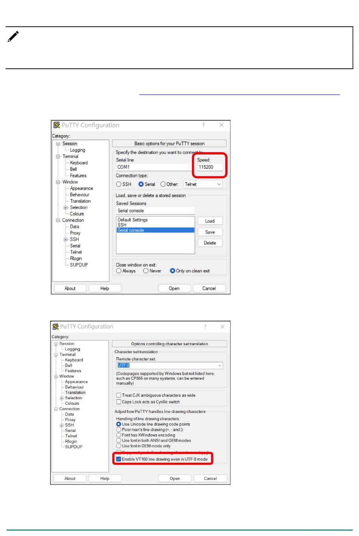Check Treat CJK ambiguous characters as wide
Image resolution: width=359 pixels, height=536 pixels.
tap(119, 395)
